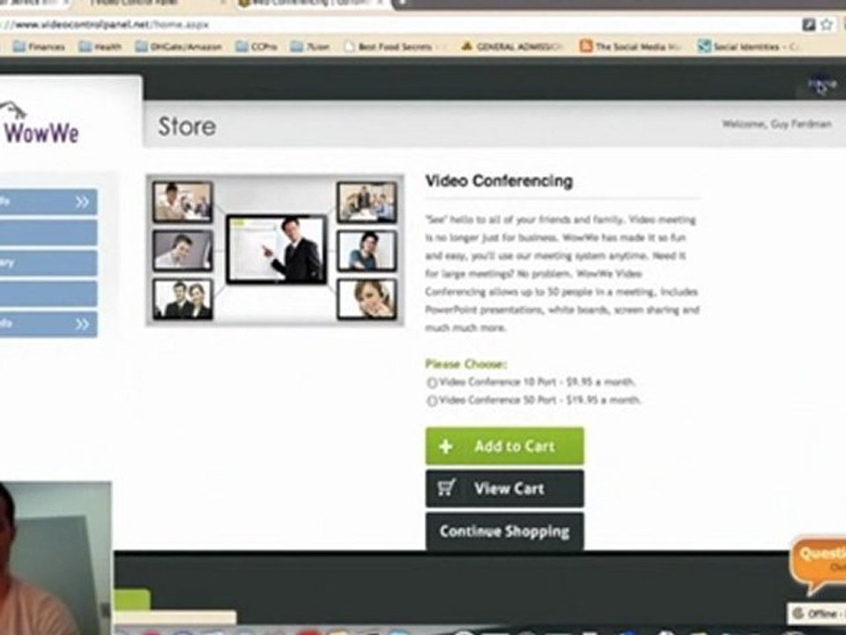Focus the videocontrolpanel.net address bar

click(x=399, y=25)
